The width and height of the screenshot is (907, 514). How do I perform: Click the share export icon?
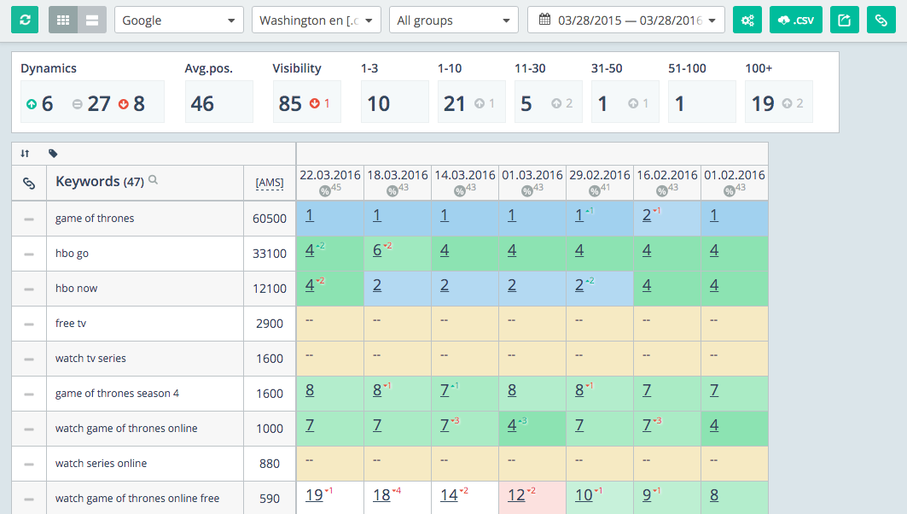coord(844,20)
